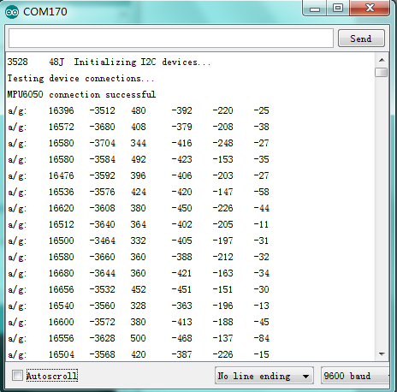Image resolution: width=397 pixels, height=392 pixels.
Task: Open the No line ending dropdown
Action: [x=264, y=376]
